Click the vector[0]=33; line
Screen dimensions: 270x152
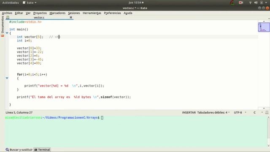29,48
